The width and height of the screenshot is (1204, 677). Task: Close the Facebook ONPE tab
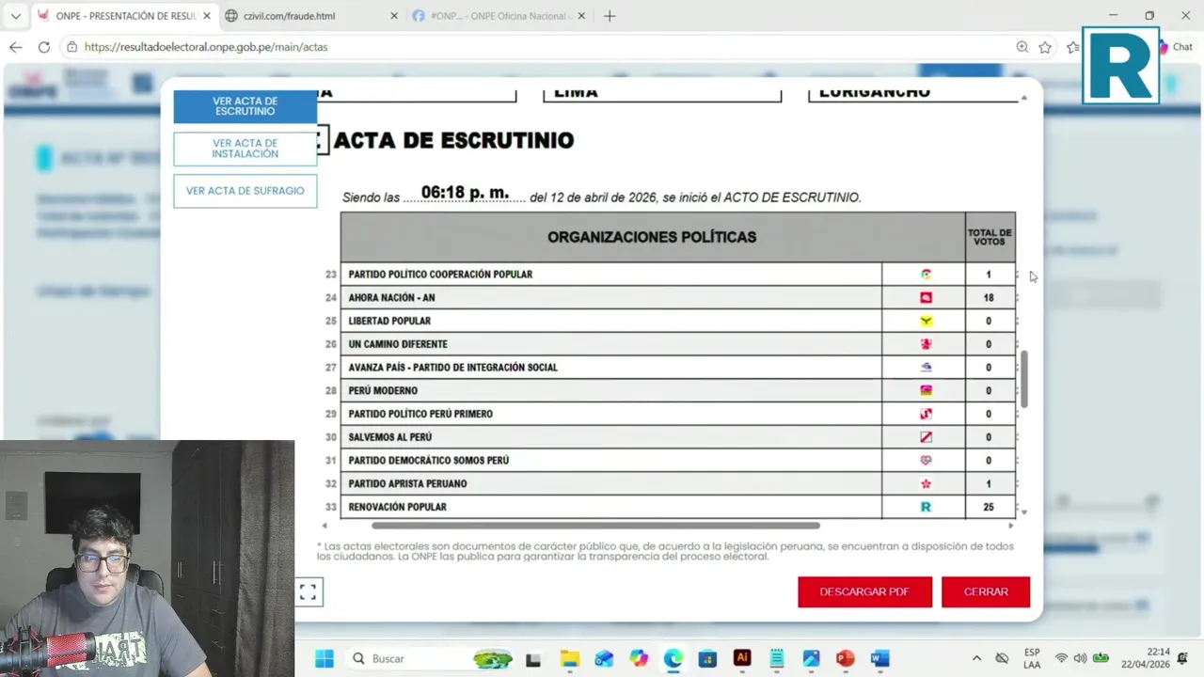pos(581,16)
